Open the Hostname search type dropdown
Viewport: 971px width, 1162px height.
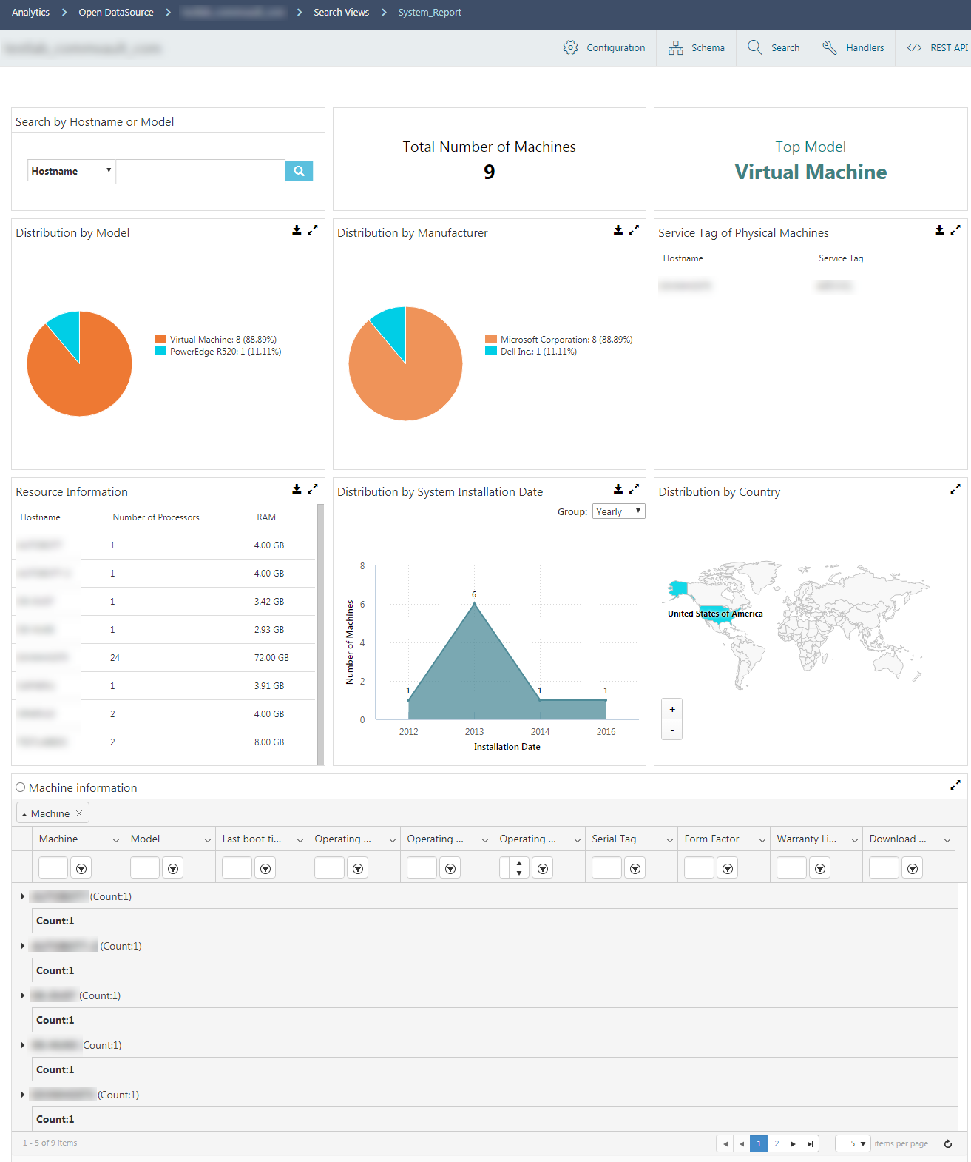point(72,171)
